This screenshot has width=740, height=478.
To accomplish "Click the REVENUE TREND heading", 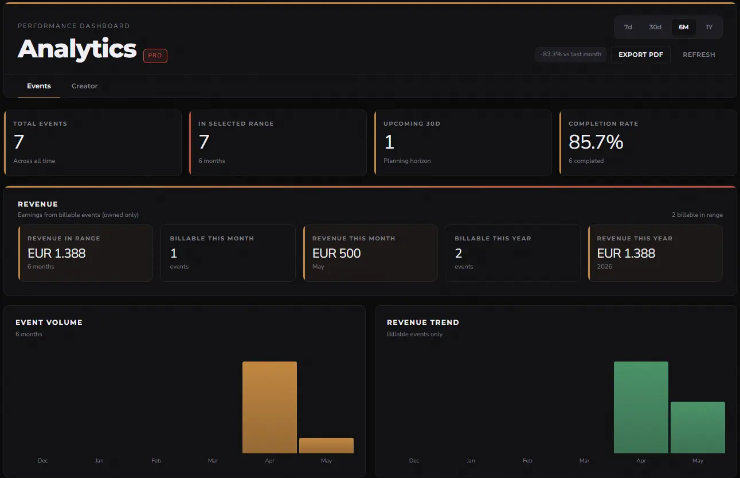I will coord(423,322).
